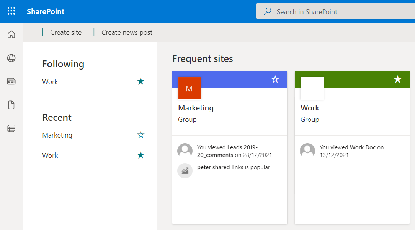Click the Search in SharePoint field
The width and height of the screenshot is (415, 230).
coord(335,11)
